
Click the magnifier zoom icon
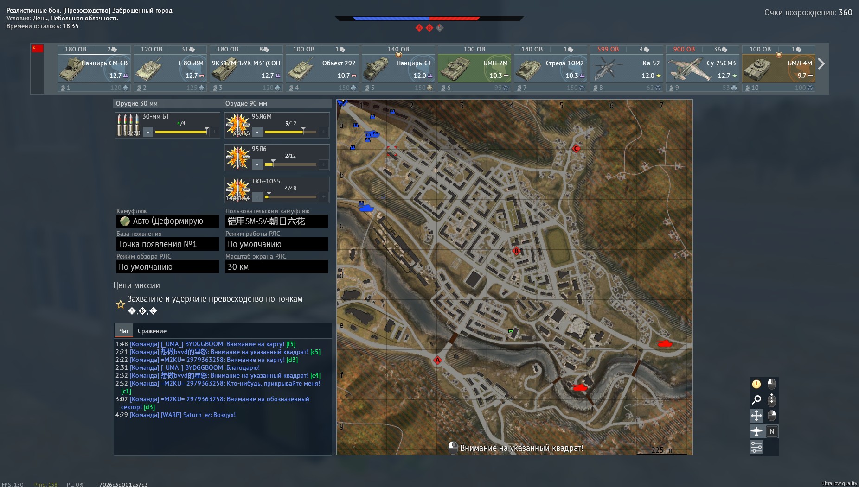(756, 399)
